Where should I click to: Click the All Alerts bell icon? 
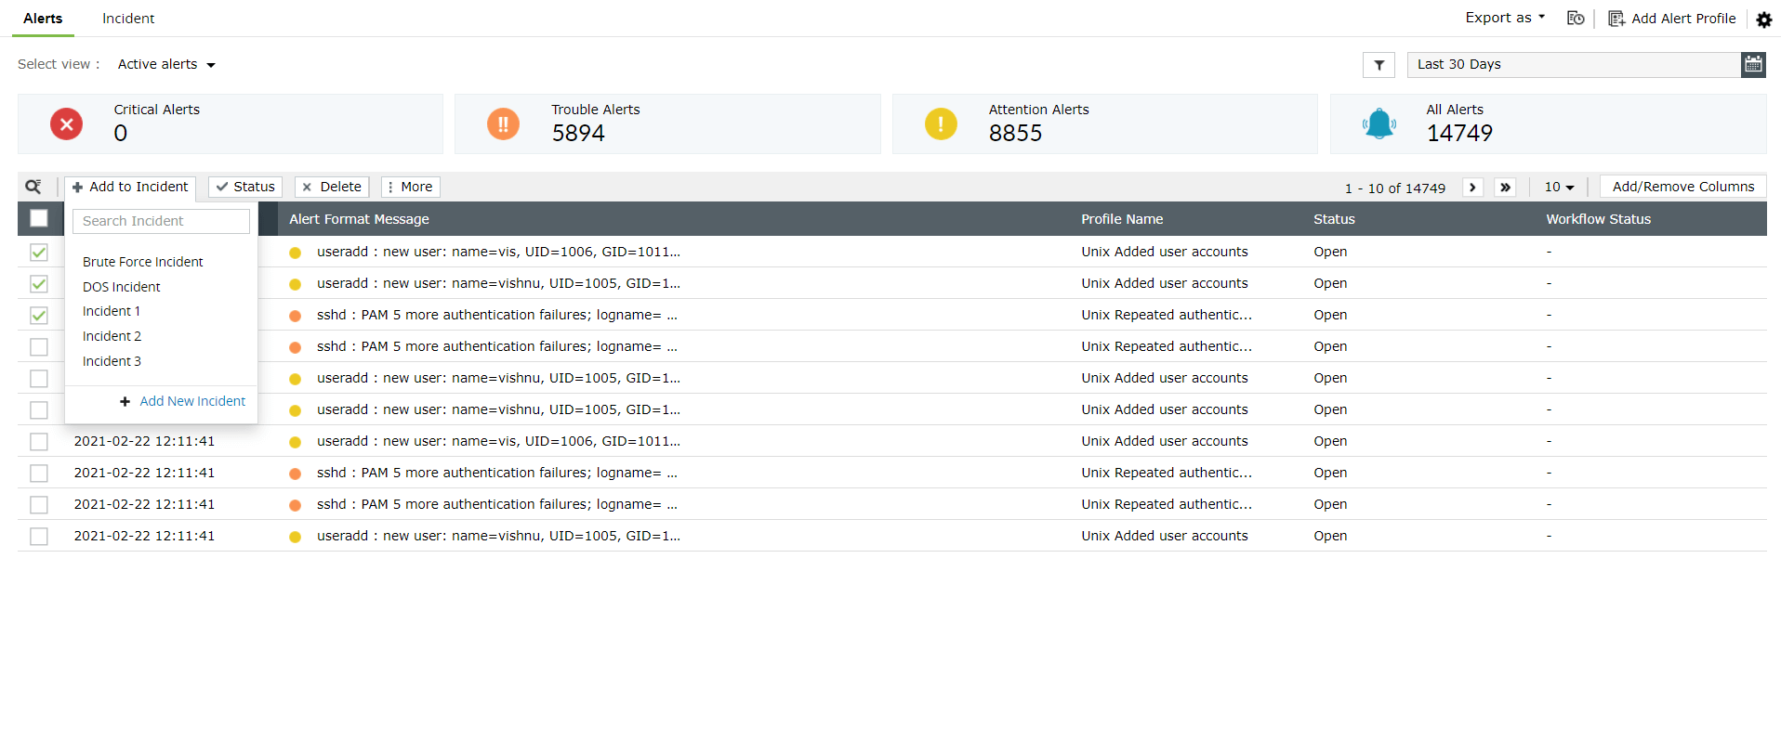1379,123
